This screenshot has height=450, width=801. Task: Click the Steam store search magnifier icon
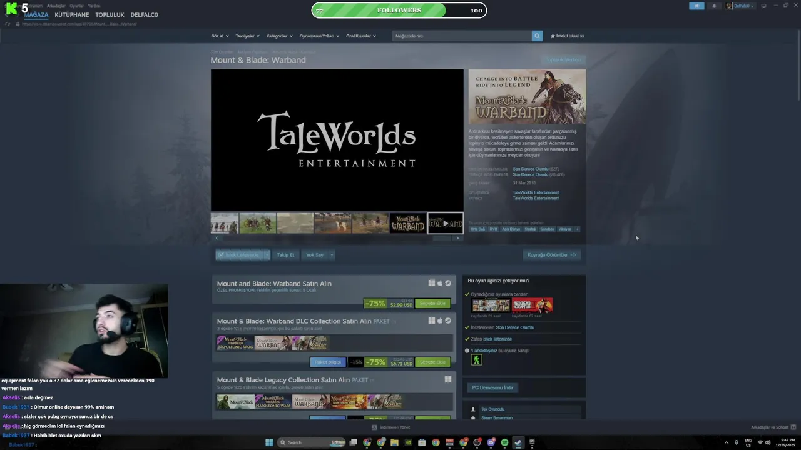tap(537, 36)
